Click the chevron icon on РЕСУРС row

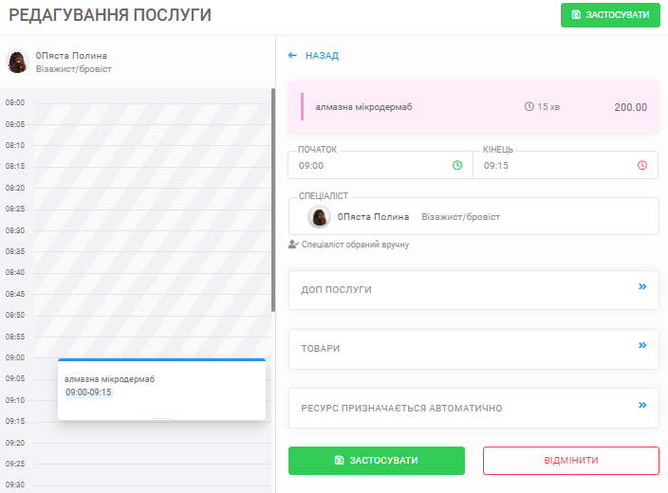click(x=642, y=405)
